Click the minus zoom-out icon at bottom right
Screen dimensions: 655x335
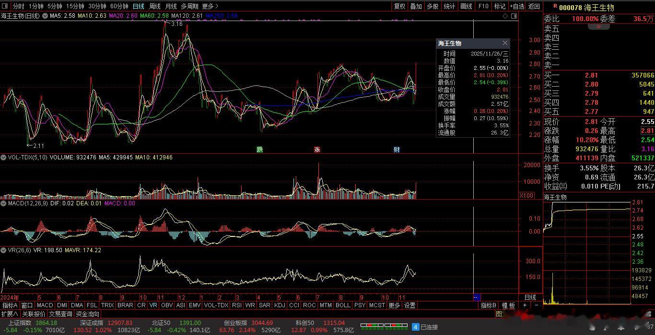coord(536,305)
